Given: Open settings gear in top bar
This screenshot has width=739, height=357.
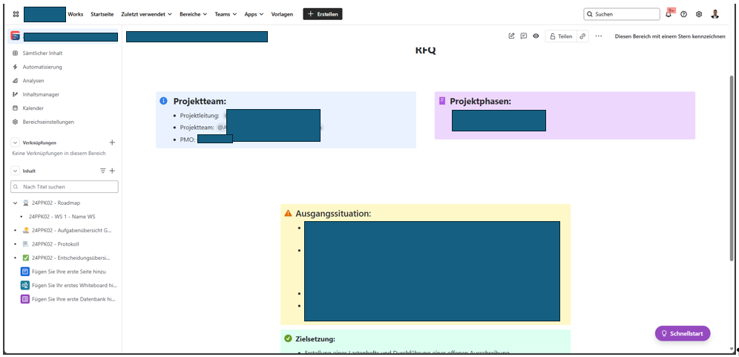Looking at the screenshot, I should coord(699,14).
